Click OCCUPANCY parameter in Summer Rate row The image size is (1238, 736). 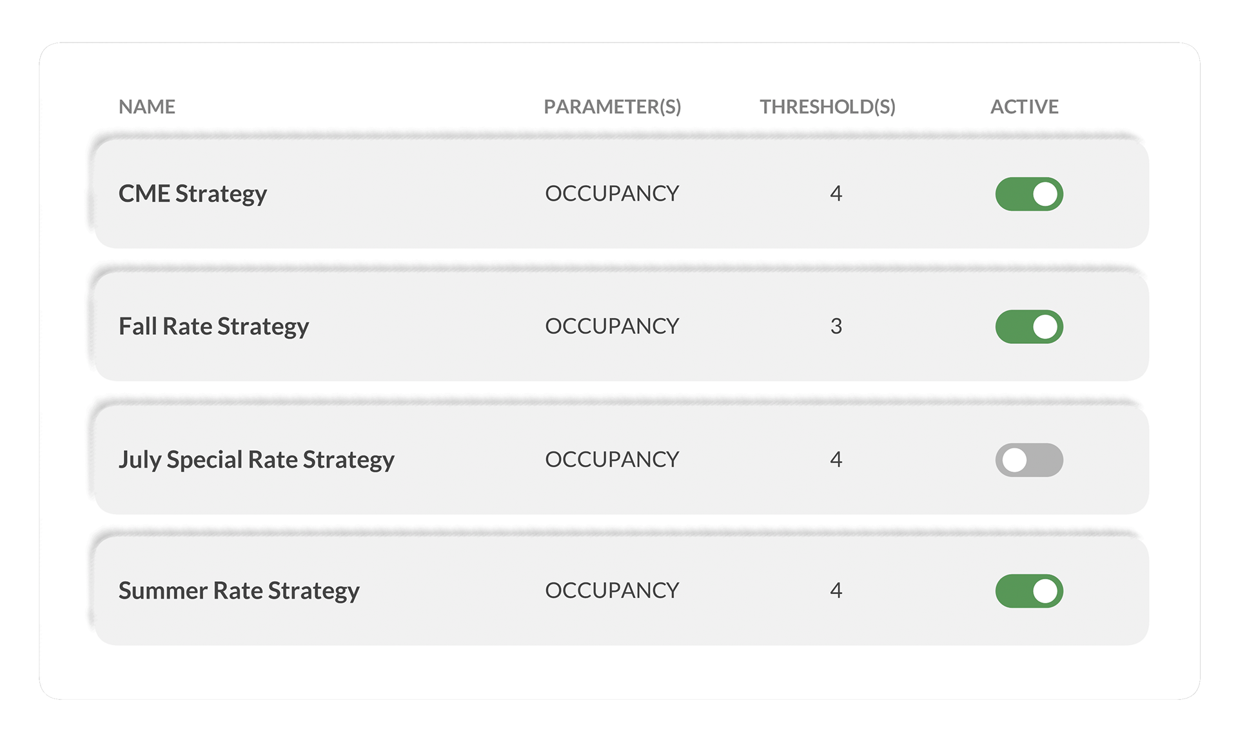612,590
